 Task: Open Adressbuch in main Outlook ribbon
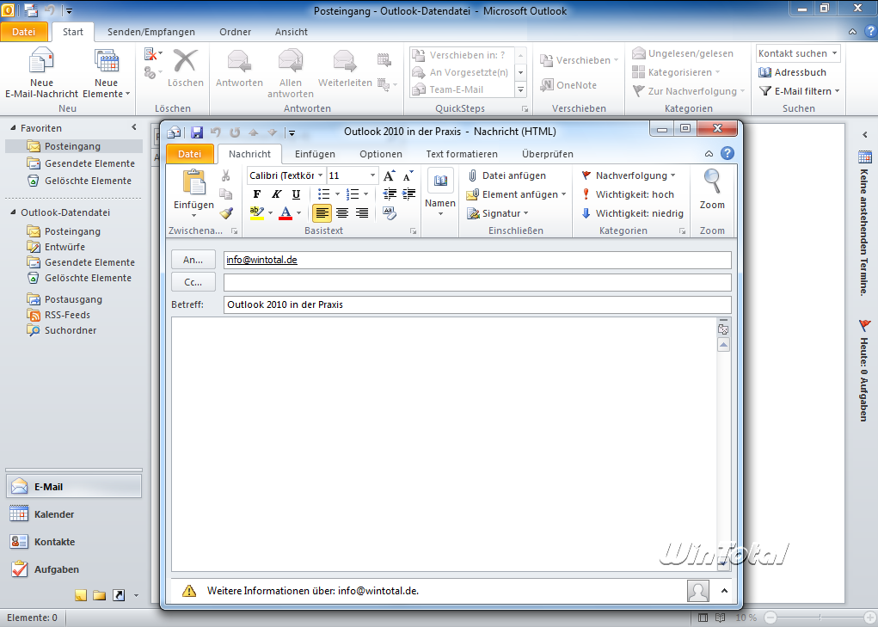[x=792, y=72]
